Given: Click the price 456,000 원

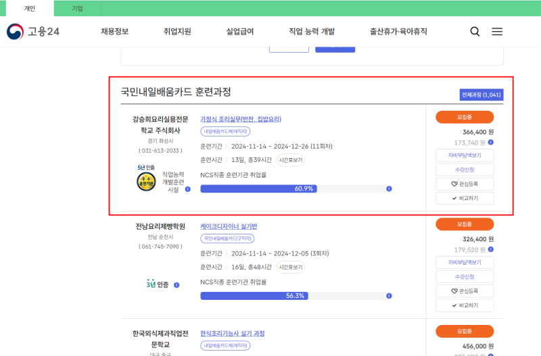Looking at the screenshot, I should tap(478, 347).
